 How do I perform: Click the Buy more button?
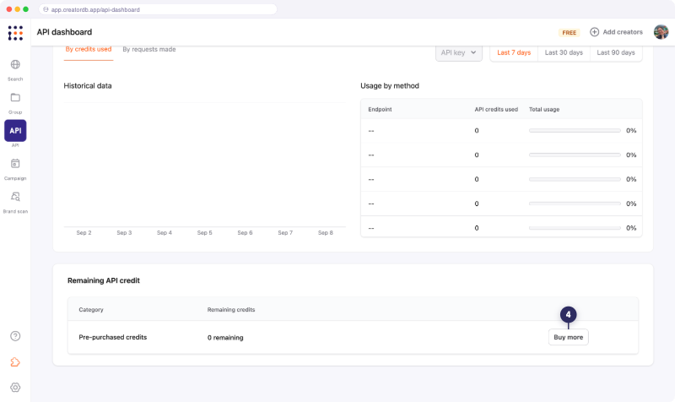click(568, 337)
